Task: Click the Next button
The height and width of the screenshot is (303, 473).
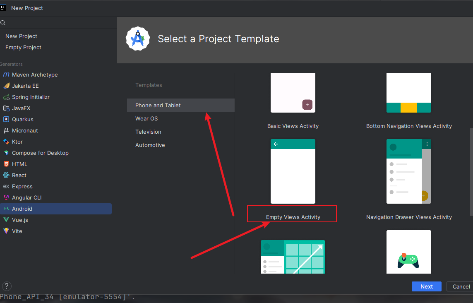Action: (x=427, y=286)
